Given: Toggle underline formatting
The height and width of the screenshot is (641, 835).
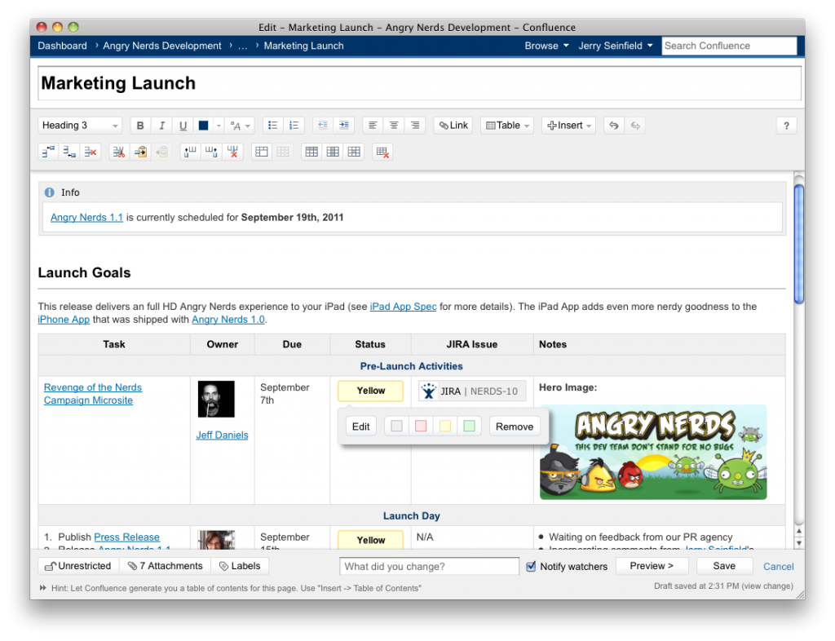Looking at the screenshot, I should coord(183,126).
